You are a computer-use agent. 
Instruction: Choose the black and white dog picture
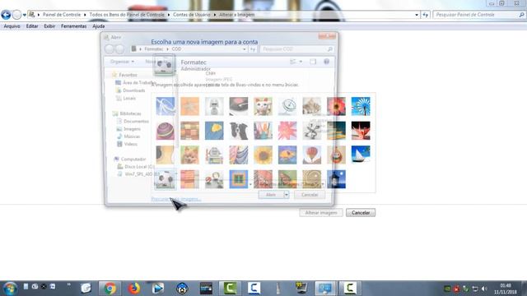coord(239,131)
